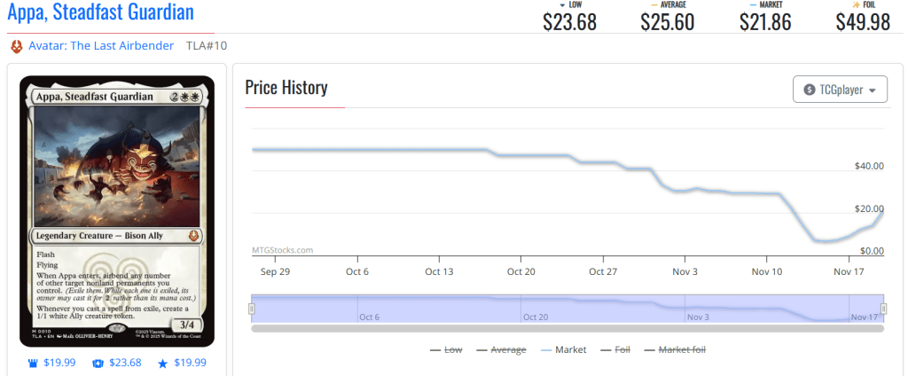
Task: Open the TCGplayer price source dropdown
Action: (840, 90)
